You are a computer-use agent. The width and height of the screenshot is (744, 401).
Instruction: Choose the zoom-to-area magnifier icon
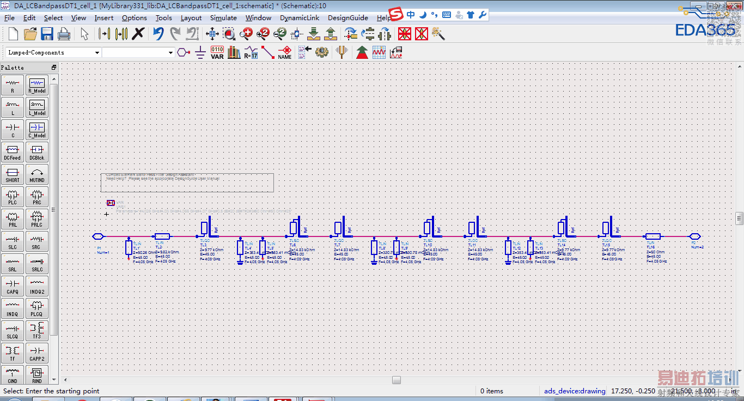pyautogui.click(x=229, y=34)
